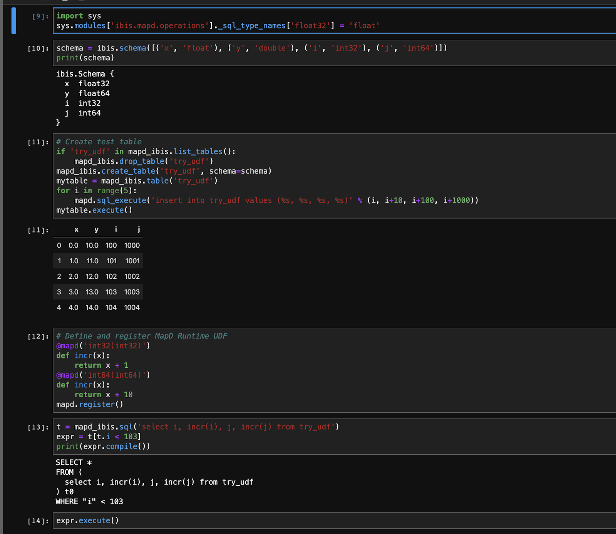The height and width of the screenshot is (534, 616).
Task: Click the 'schema = ibis.schema' code line
Action: tap(252, 48)
